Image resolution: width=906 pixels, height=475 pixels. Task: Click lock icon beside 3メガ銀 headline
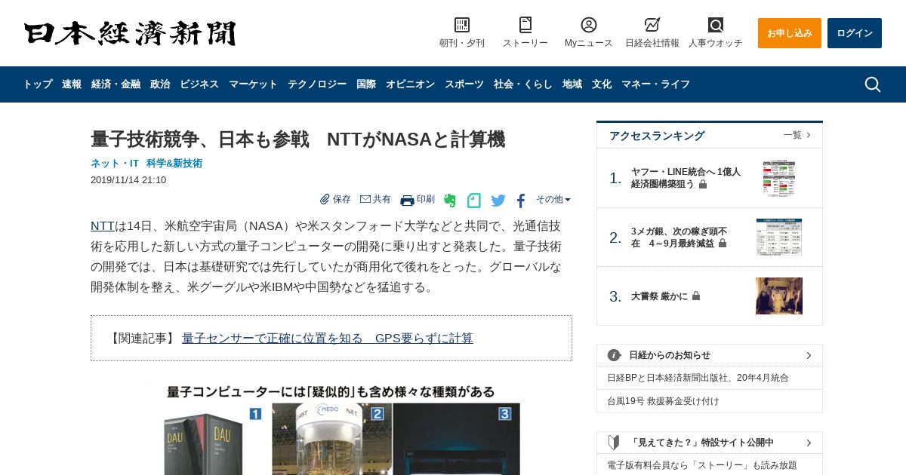tap(723, 243)
